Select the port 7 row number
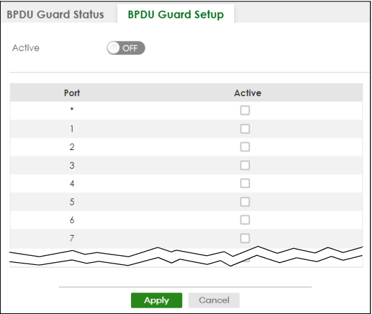The height and width of the screenshot is (314, 372). pos(72,238)
